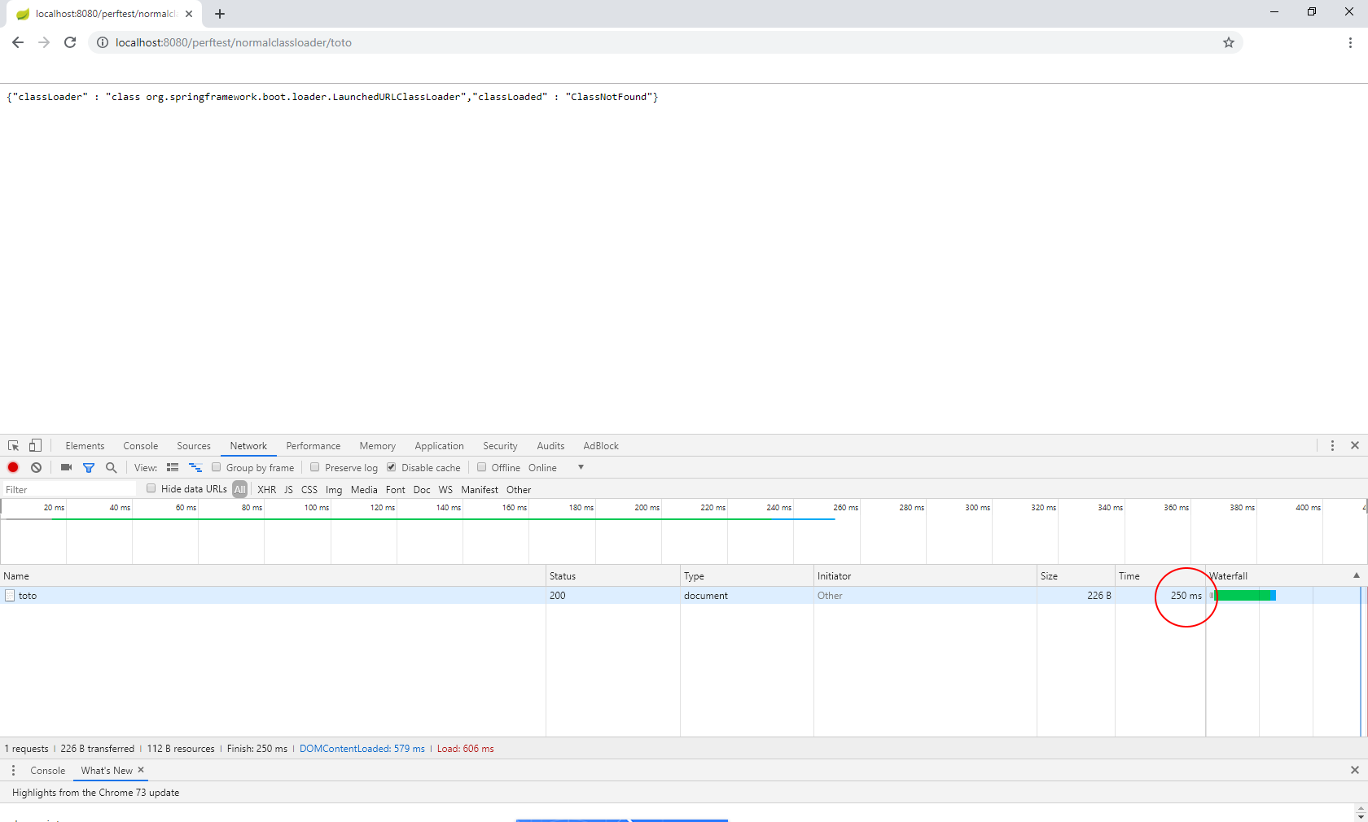The image size is (1368, 822).
Task: Toggle the device toolbar icon
Action: coord(35,446)
